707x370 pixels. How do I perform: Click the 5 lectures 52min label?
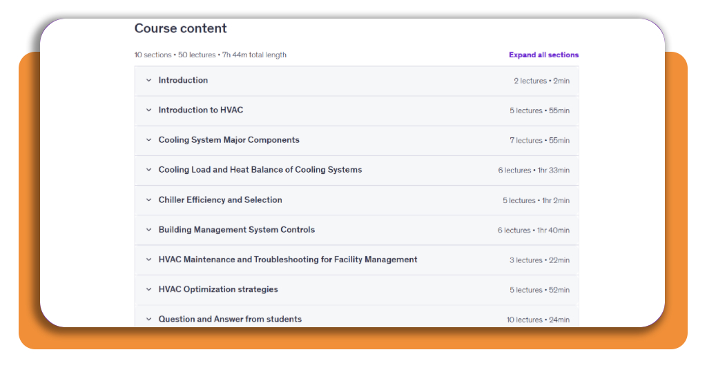(539, 290)
